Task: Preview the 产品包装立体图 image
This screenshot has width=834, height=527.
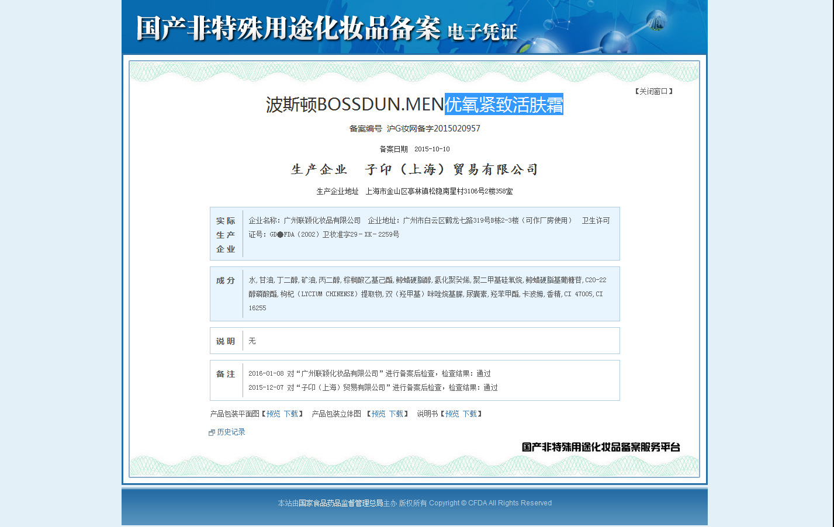Action: click(379, 414)
